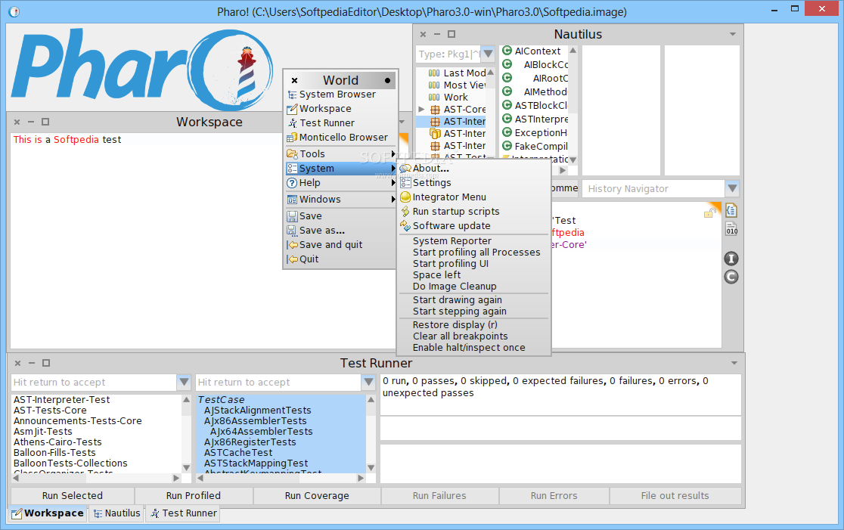Switch to the Nautilus taskbar tab
Image resolution: width=844 pixels, height=530 pixels.
tap(116, 513)
